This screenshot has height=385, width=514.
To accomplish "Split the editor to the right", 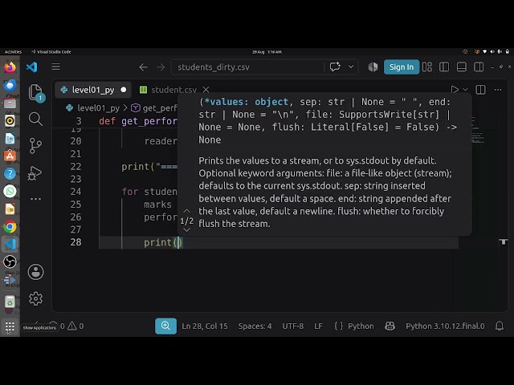I will tap(480, 89).
